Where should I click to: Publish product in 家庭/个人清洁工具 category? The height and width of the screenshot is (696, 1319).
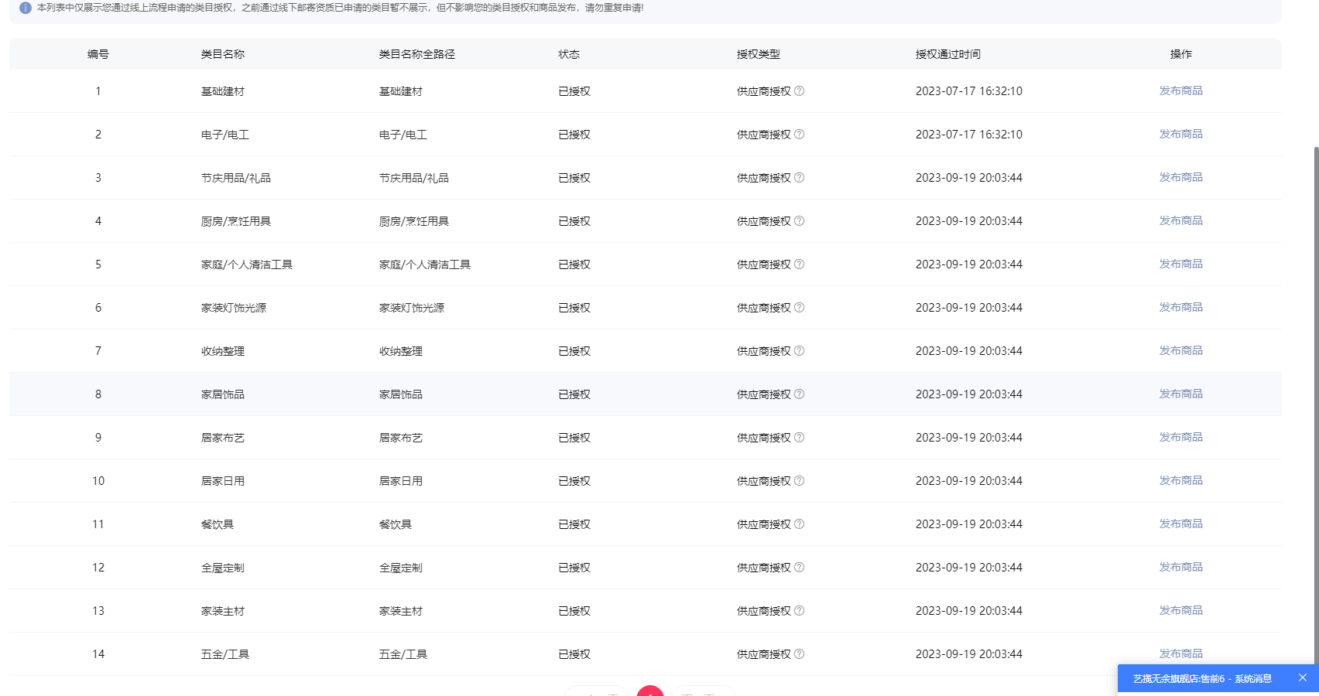coord(1180,264)
